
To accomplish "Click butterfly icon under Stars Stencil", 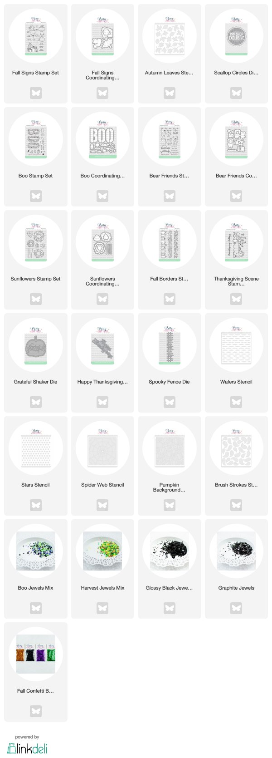I will coord(36,505).
